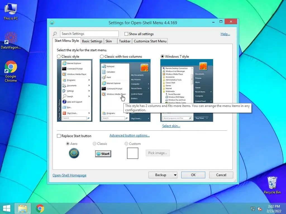Screen dimensions: 286x214
Task: Open the This Is PC desktop icon
Action: (x=11, y=12)
